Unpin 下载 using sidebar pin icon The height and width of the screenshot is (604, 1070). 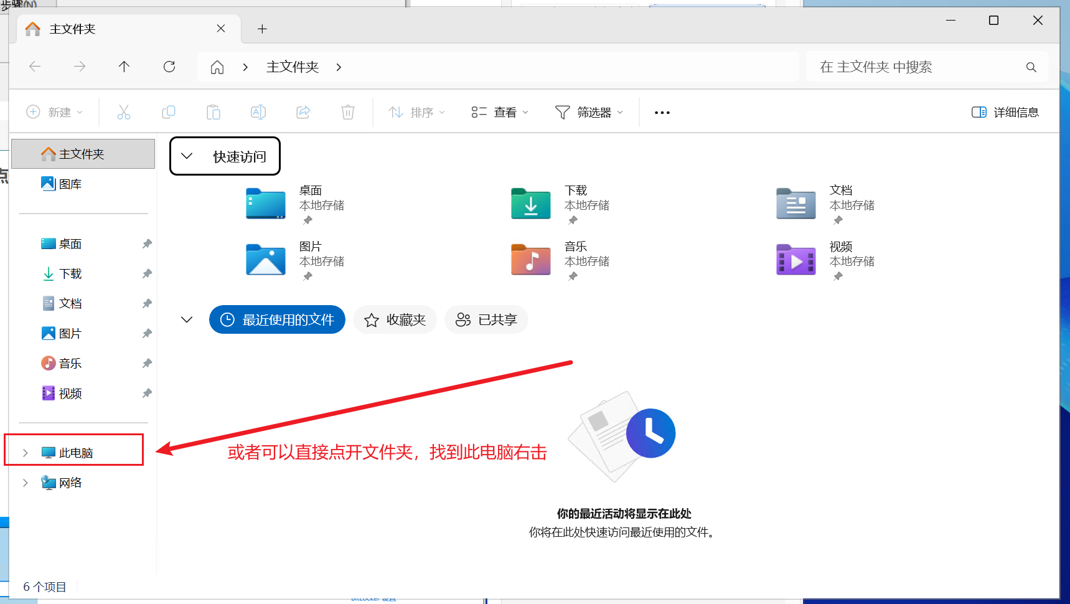coord(147,274)
